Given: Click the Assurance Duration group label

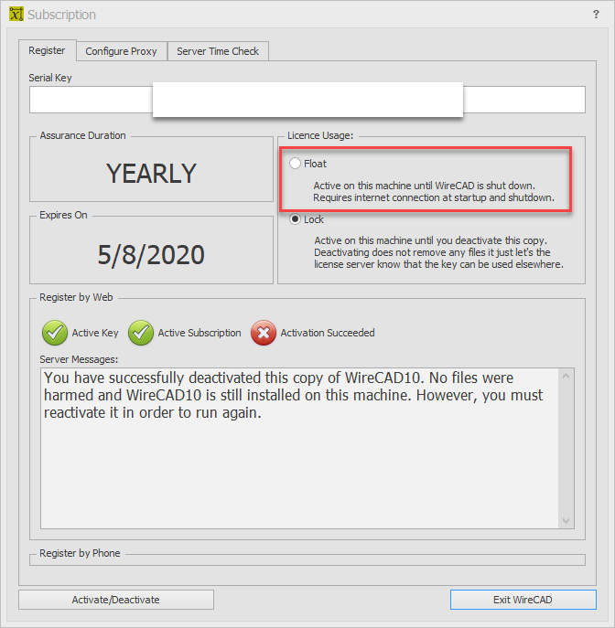Looking at the screenshot, I should click(82, 135).
